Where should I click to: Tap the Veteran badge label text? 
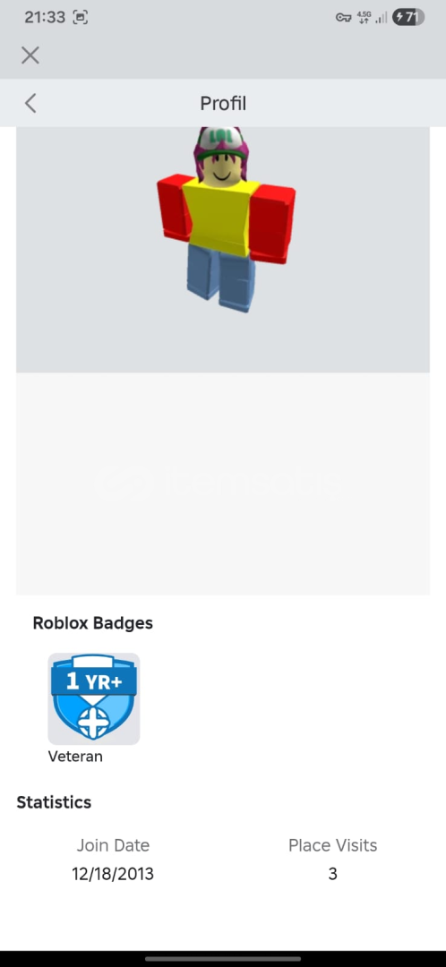click(x=75, y=756)
